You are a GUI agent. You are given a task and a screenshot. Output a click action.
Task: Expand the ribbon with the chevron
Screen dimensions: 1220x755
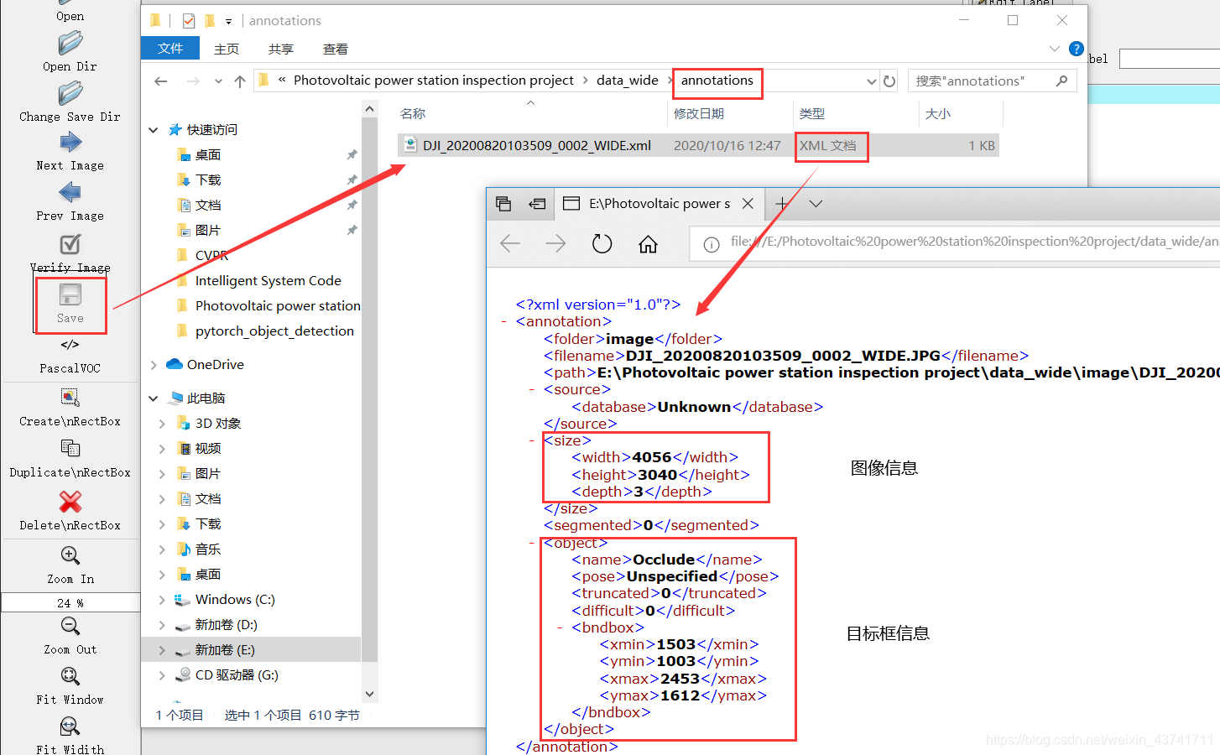pos(1055,49)
